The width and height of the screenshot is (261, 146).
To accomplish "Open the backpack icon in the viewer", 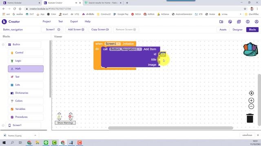I will click(x=250, y=50).
